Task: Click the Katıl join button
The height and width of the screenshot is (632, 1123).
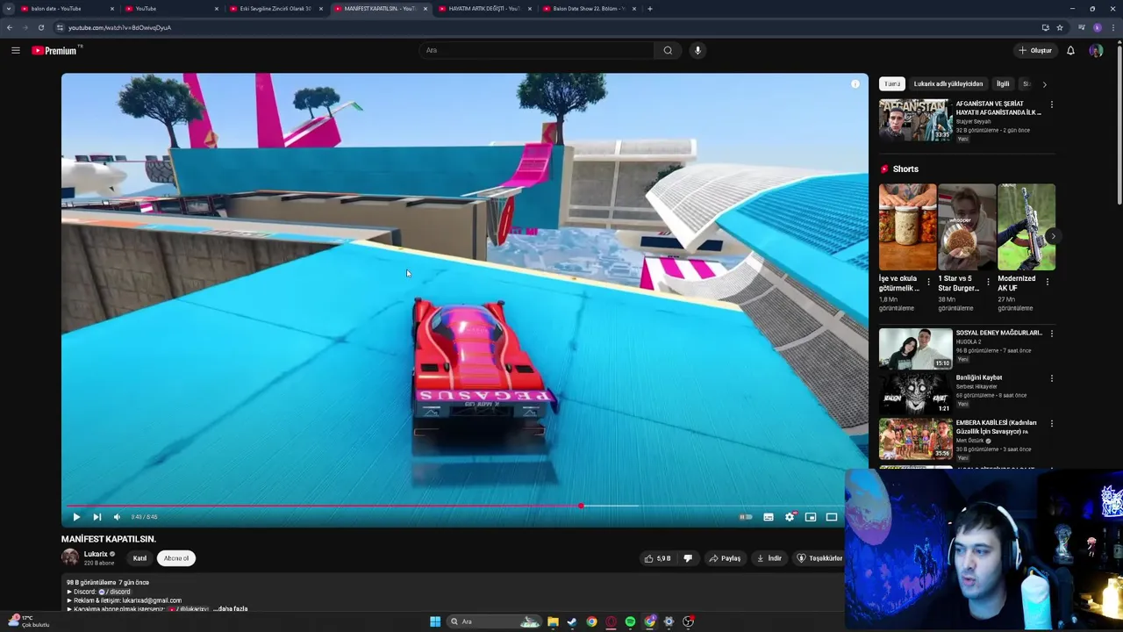Action: [x=139, y=558]
